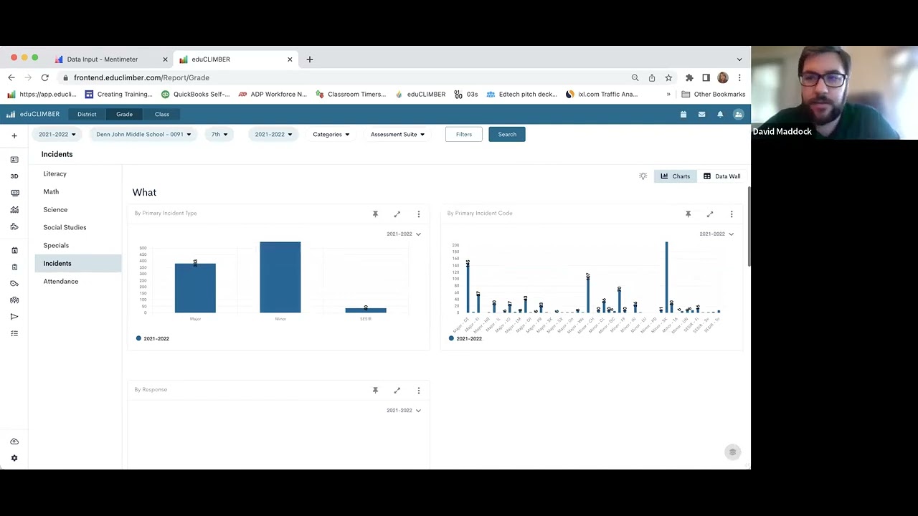Viewport: 918px width, 516px height.
Task: Click the 3D icon in left sidebar
Action: (14, 176)
